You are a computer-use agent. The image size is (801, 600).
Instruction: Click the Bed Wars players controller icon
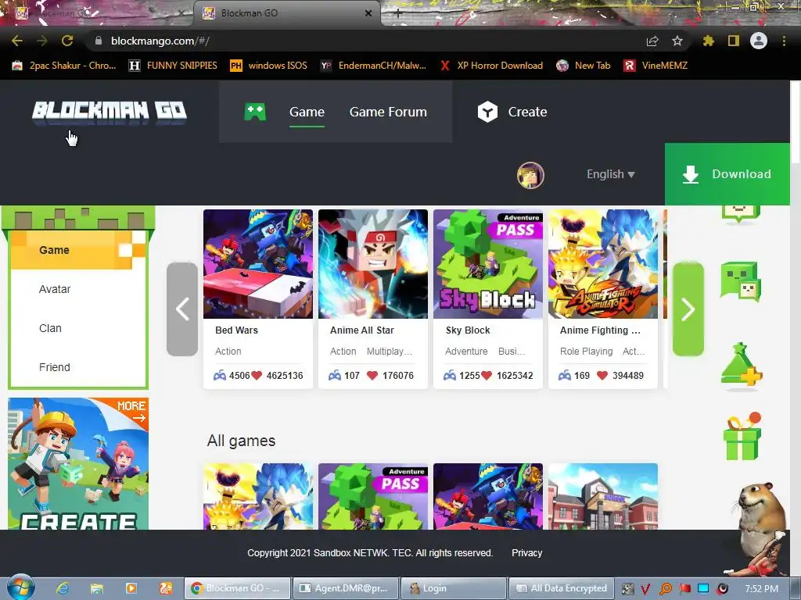click(220, 376)
